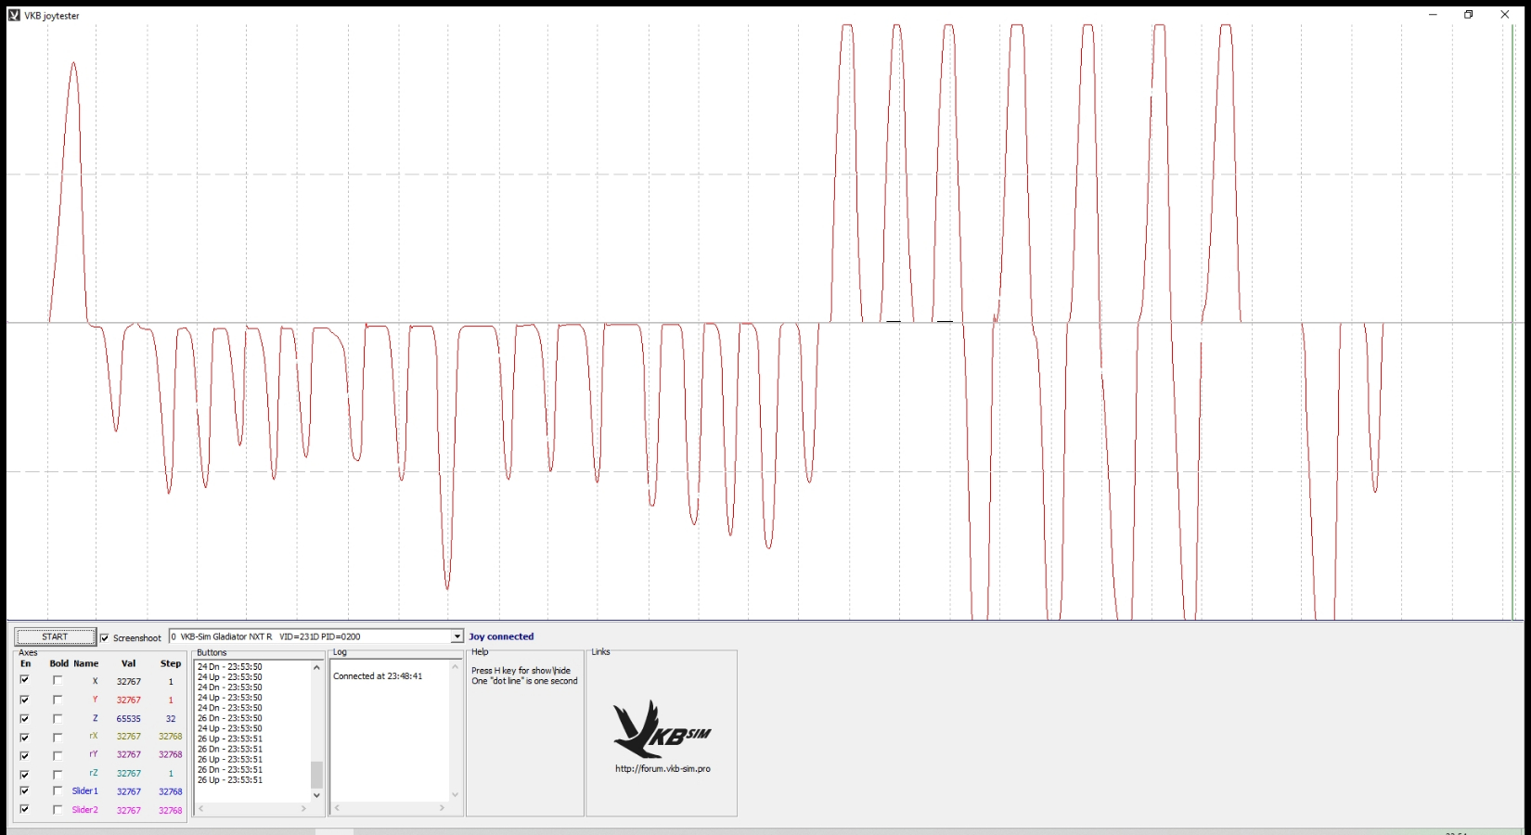
Task: Click the Buttons list vertical scrollbar thumb
Action: pos(316,775)
